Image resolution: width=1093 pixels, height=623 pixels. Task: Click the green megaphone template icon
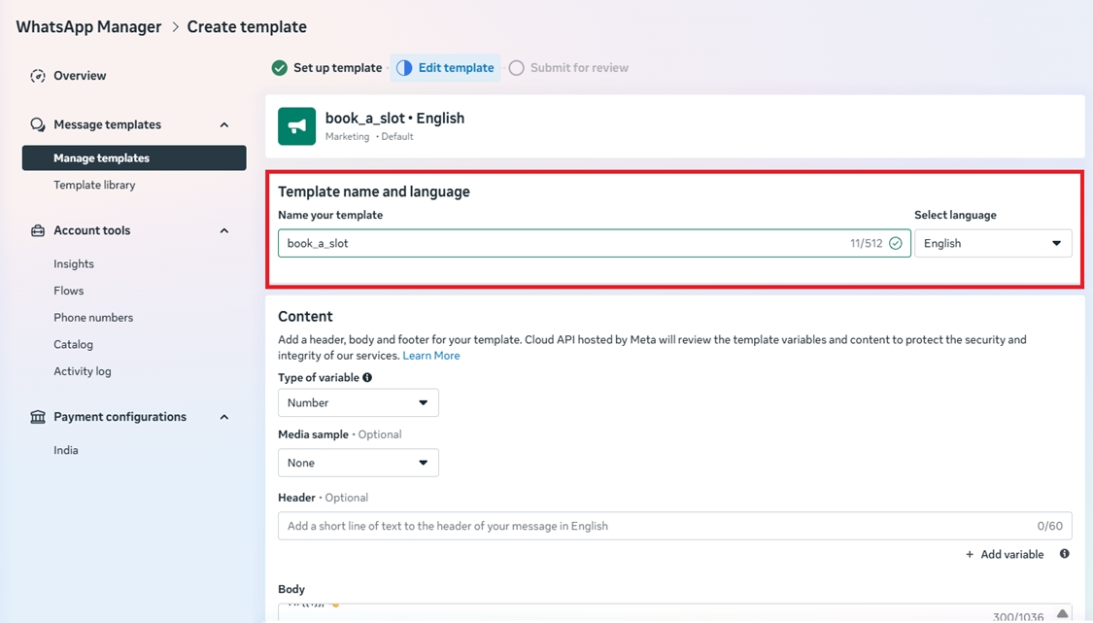[296, 126]
